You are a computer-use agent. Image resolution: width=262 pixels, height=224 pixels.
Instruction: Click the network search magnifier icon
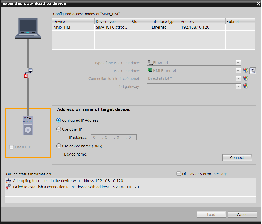click(x=253, y=71)
